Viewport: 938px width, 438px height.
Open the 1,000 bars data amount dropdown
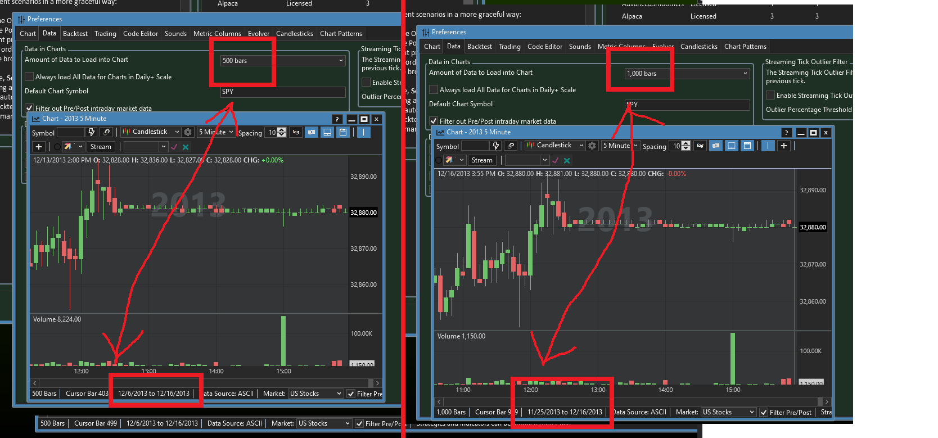pyautogui.click(x=687, y=74)
